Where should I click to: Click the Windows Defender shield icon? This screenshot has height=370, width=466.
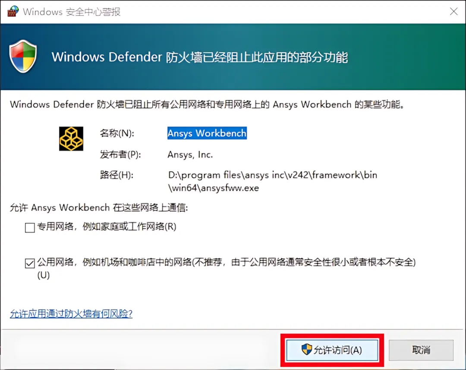(x=23, y=56)
